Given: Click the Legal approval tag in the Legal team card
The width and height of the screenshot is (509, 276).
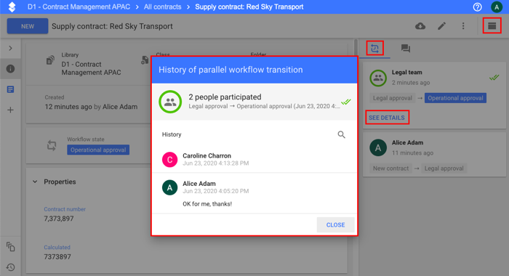Looking at the screenshot, I should (393, 98).
